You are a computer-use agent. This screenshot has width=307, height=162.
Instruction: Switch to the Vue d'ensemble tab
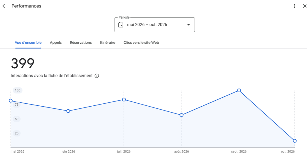tap(28, 43)
